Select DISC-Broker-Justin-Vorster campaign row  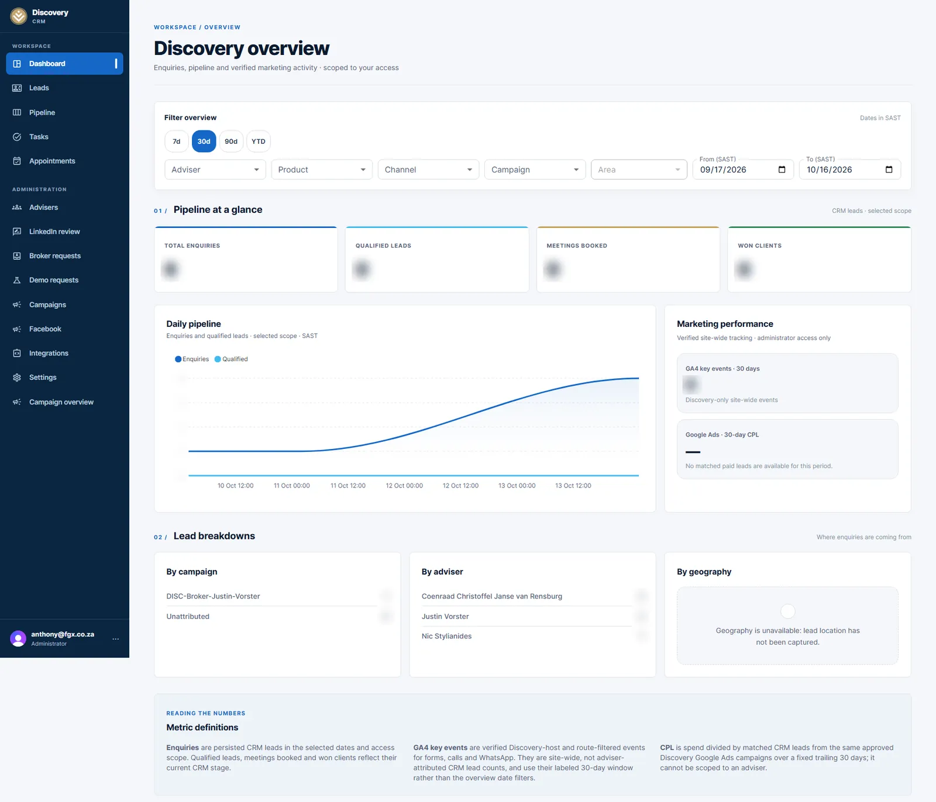(278, 596)
